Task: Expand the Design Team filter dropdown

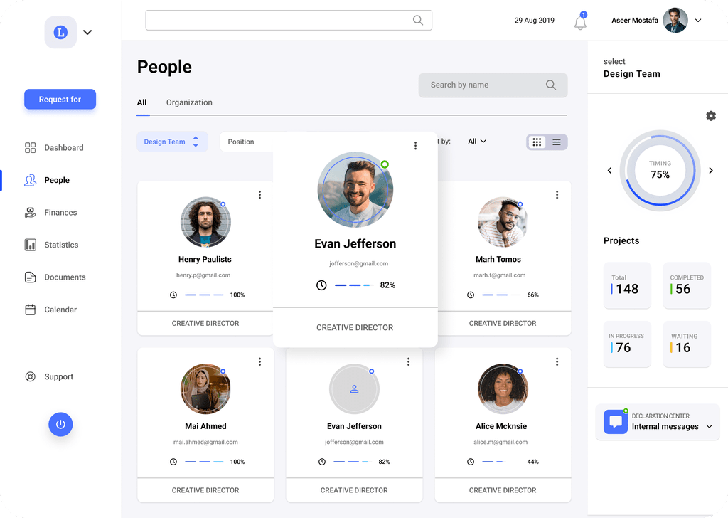Action: point(172,142)
